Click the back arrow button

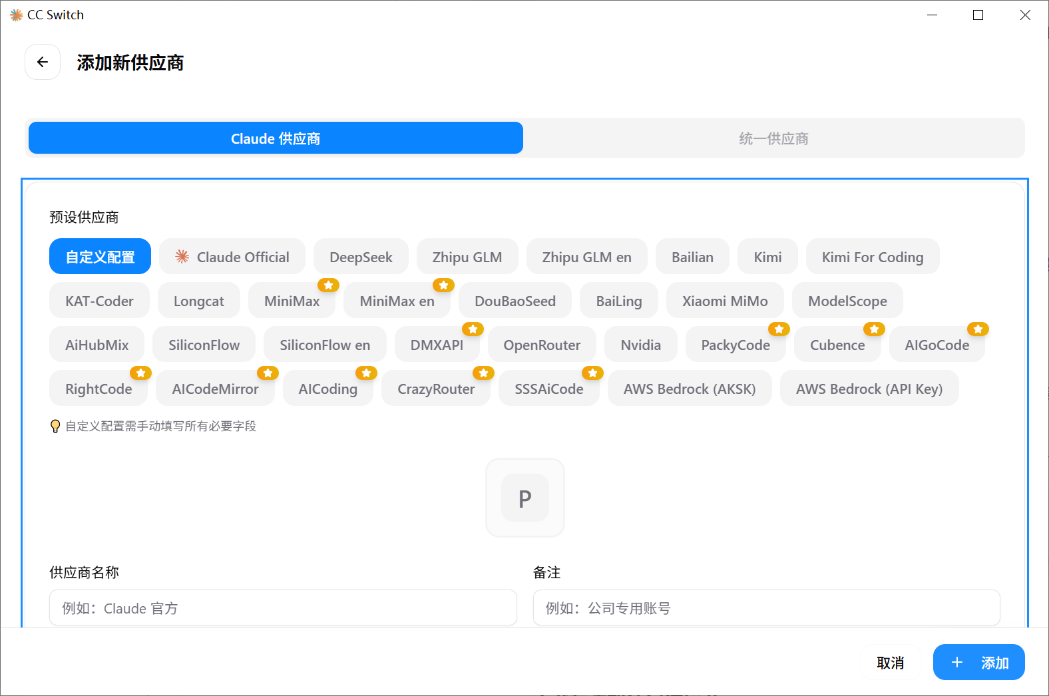coord(43,62)
